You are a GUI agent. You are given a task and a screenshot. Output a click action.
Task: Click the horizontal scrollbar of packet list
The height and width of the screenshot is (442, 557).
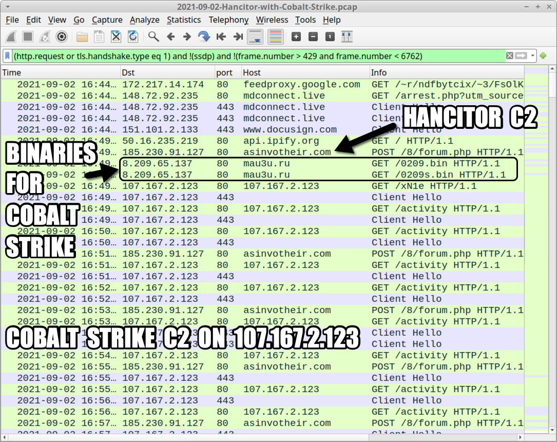(262, 437)
